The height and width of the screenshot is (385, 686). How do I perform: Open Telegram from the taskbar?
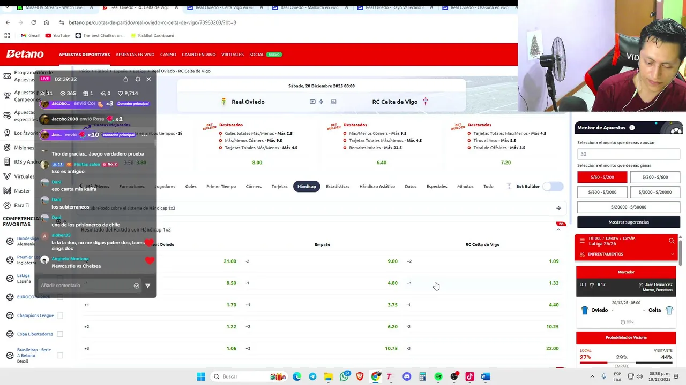point(312,376)
